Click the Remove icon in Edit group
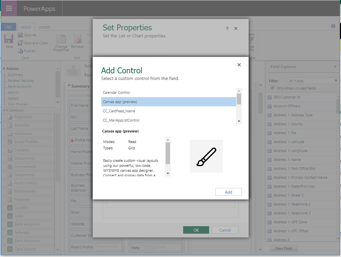 [77, 40]
